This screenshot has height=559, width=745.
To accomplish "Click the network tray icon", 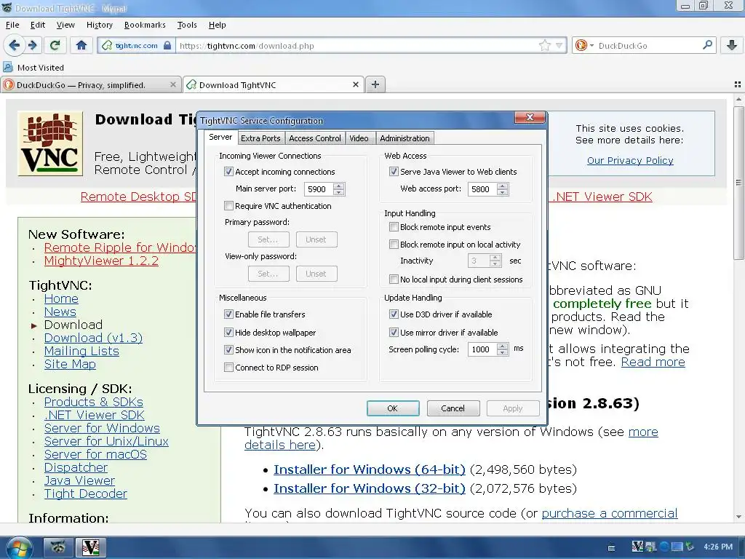I will (677, 547).
